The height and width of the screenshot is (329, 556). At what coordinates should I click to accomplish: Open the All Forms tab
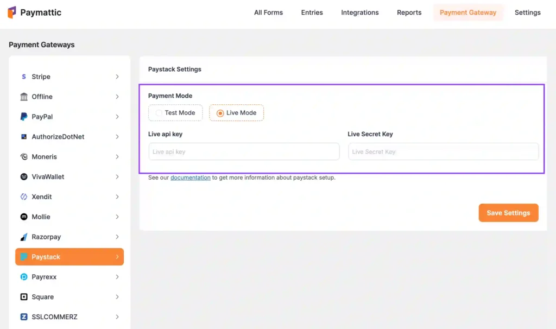(268, 12)
